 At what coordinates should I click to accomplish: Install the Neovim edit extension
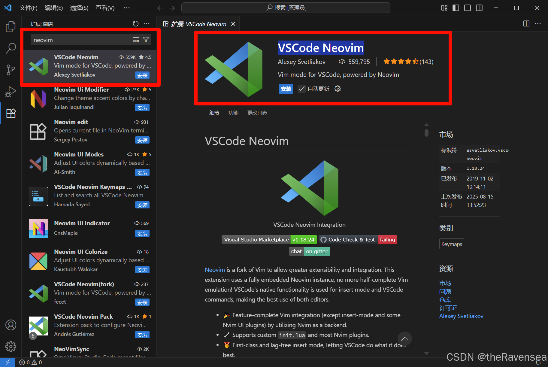[x=142, y=140]
